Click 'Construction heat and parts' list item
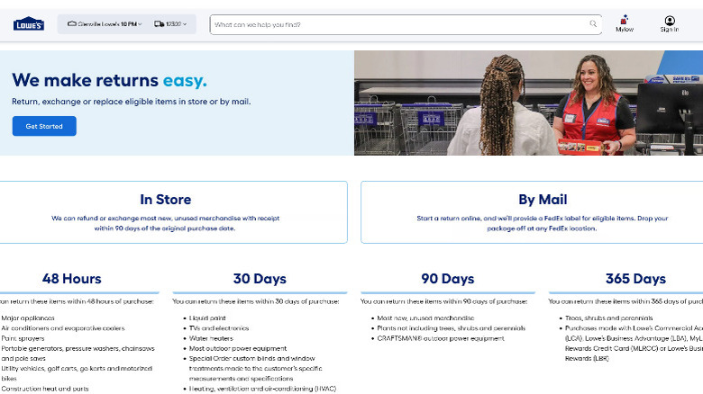 pyautogui.click(x=45, y=389)
